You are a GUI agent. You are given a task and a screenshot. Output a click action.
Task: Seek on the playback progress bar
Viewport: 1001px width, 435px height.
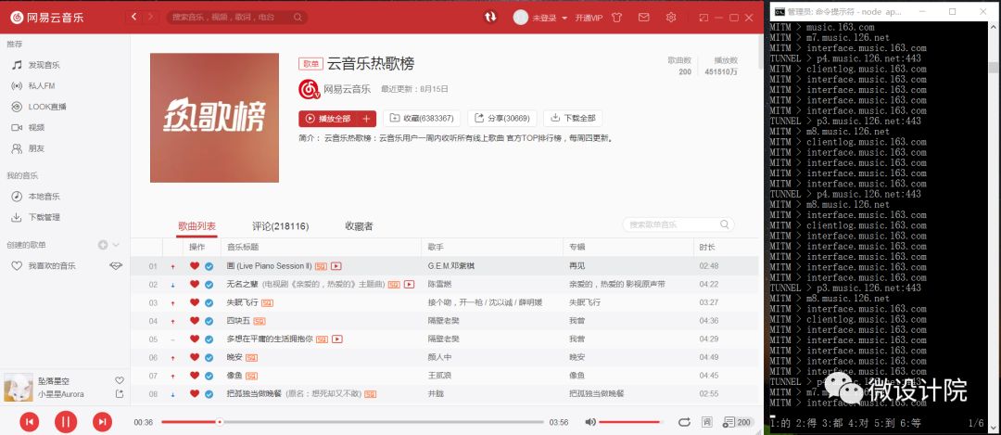352,422
